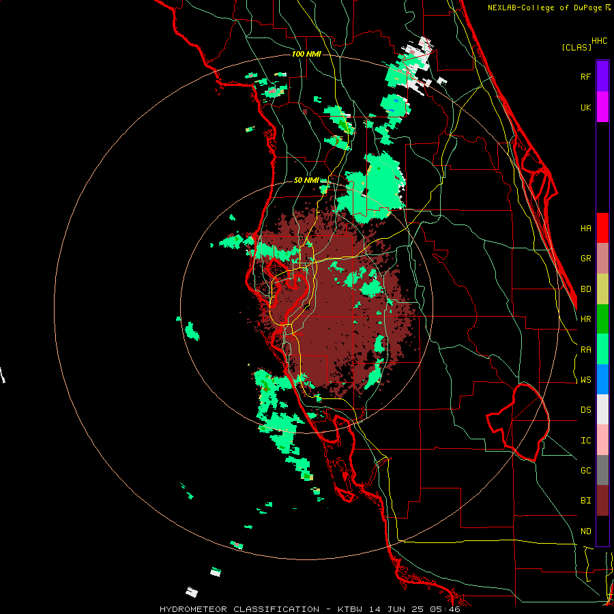Click the NEXLAB-College of DuPage credit
This screenshot has width=614, height=614.
[x=546, y=8]
